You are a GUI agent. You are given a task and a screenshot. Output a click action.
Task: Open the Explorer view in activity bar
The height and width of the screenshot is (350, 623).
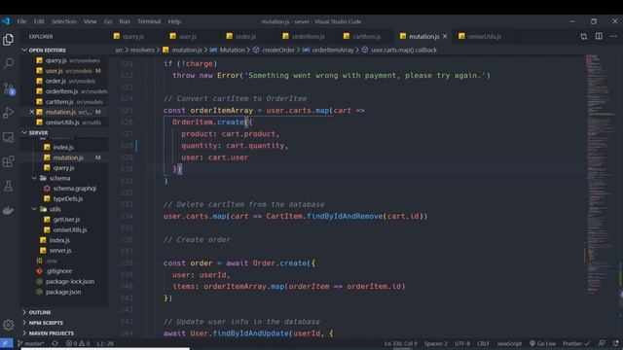[9, 40]
